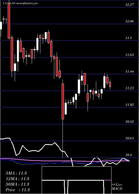Screen dimensions: 139x194
Task: Click the 10.82 price axis label
Action: pos(130,122)
